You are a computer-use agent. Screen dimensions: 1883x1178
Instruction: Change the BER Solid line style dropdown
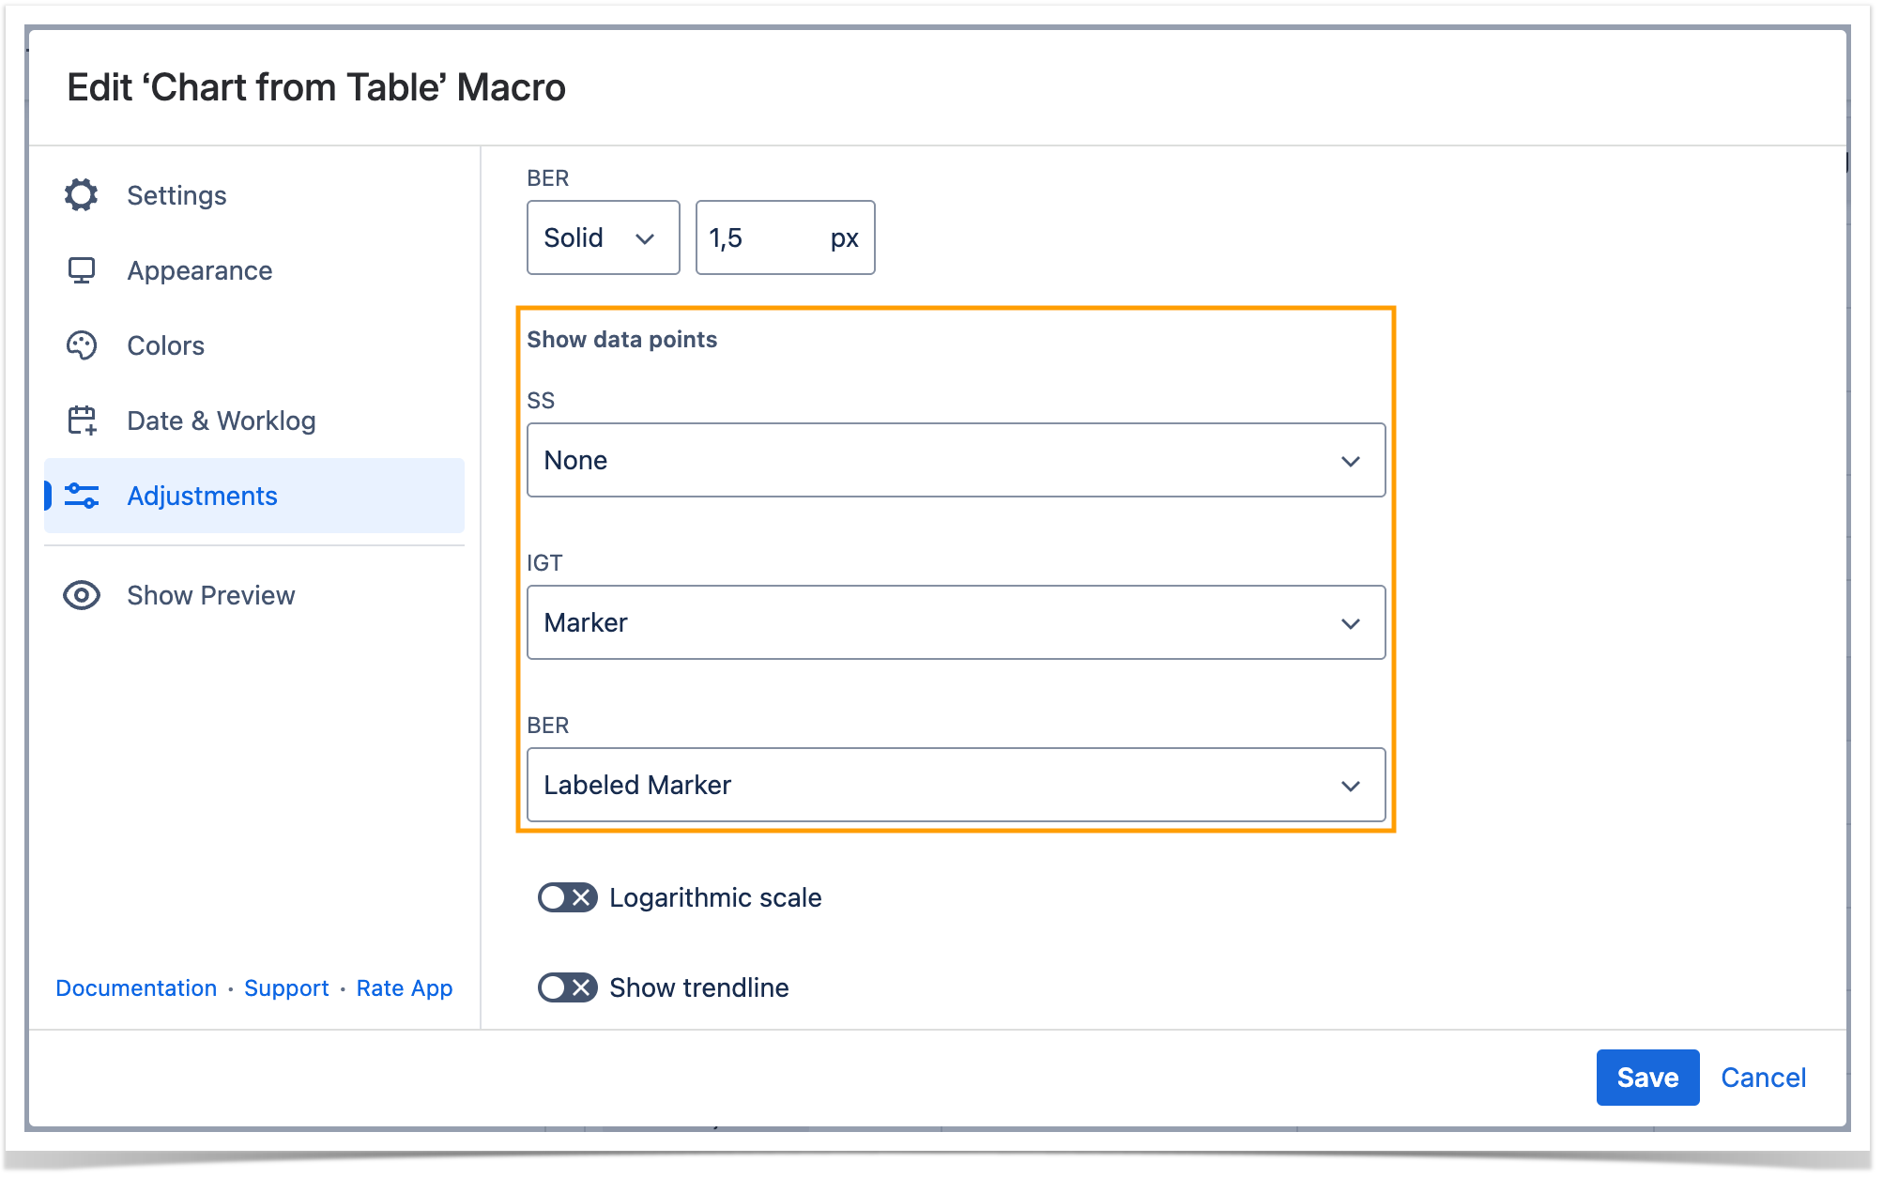click(x=603, y=237)
